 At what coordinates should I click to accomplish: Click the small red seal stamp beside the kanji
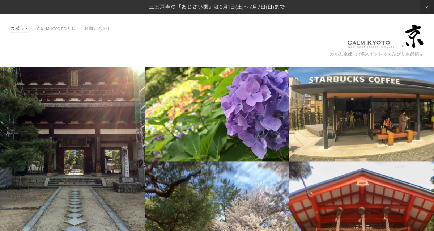coord(403,46)
